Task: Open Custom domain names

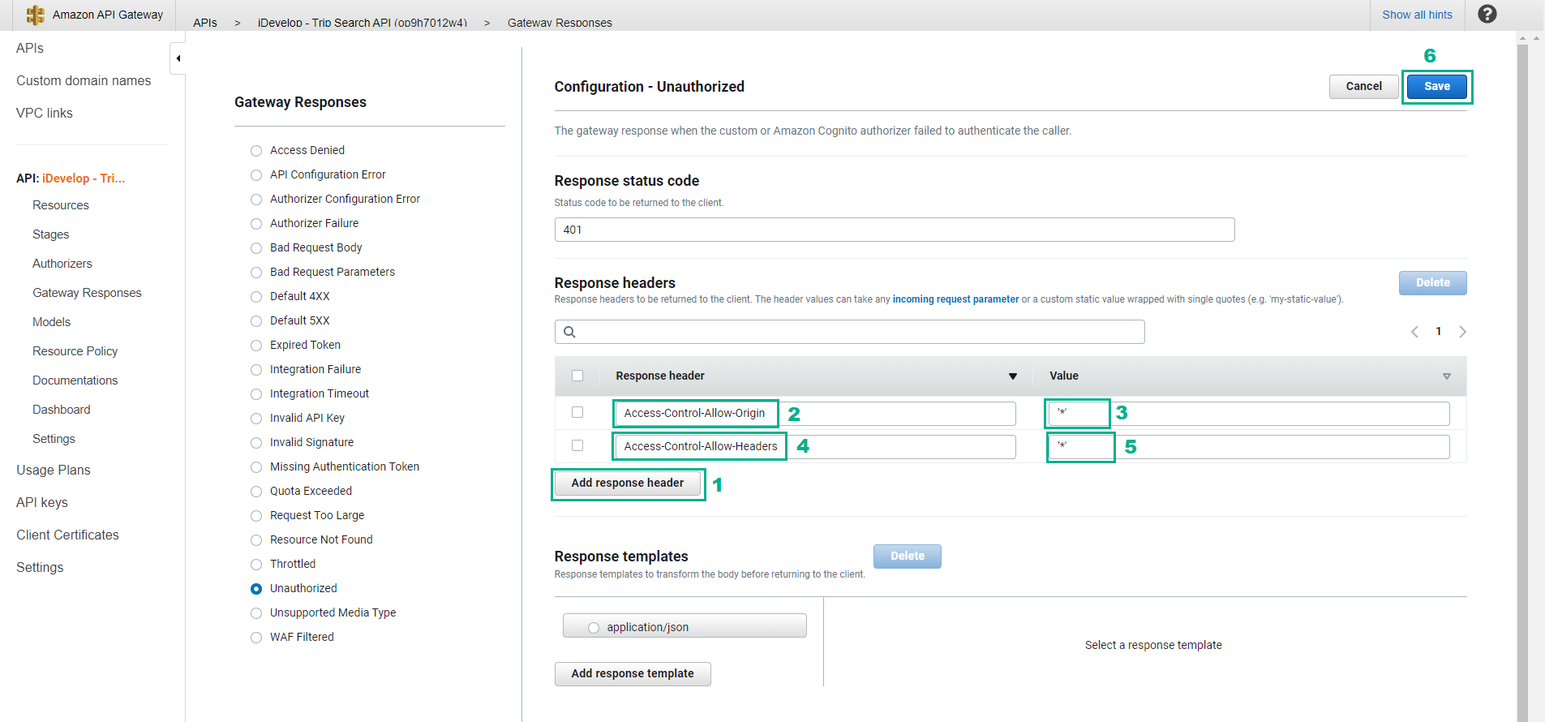Action: coord(84,80)
